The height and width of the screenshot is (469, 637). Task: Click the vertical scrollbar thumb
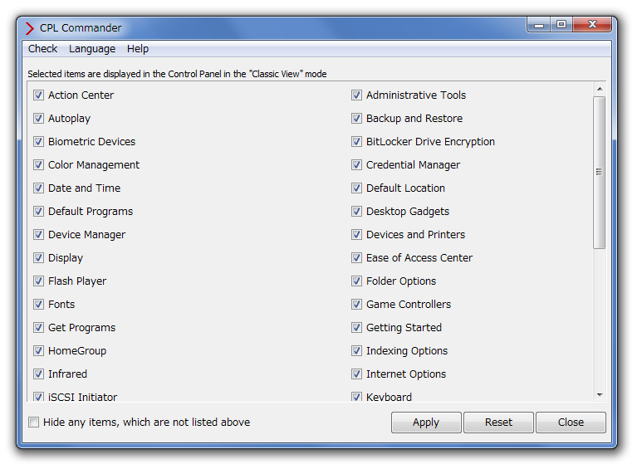click(600, 172)
